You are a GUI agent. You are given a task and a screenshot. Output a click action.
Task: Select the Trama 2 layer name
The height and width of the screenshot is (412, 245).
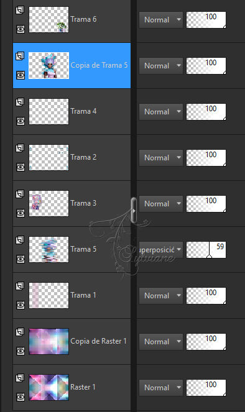tap(83, 157)
